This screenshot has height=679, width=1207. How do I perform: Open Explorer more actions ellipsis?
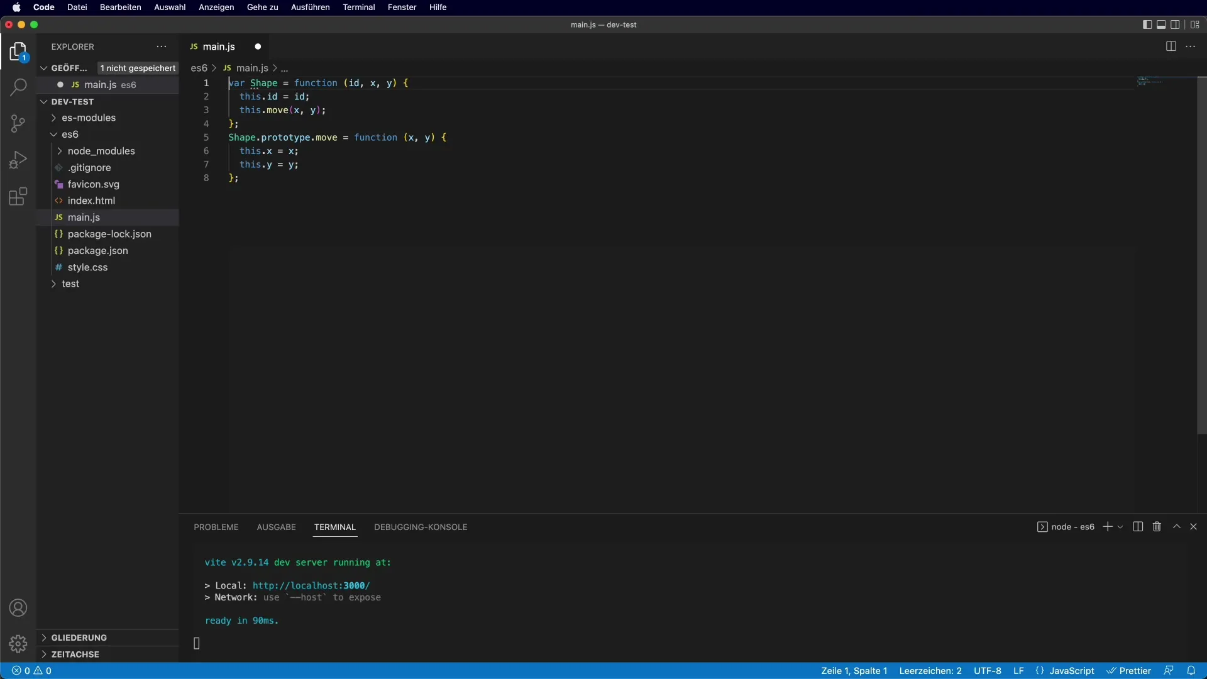[162, 47]
